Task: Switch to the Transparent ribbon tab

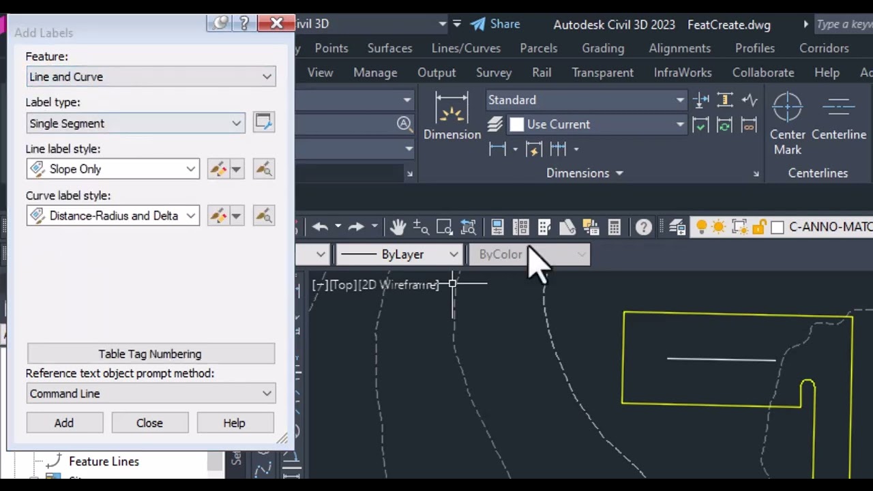Action: [603, 72]
